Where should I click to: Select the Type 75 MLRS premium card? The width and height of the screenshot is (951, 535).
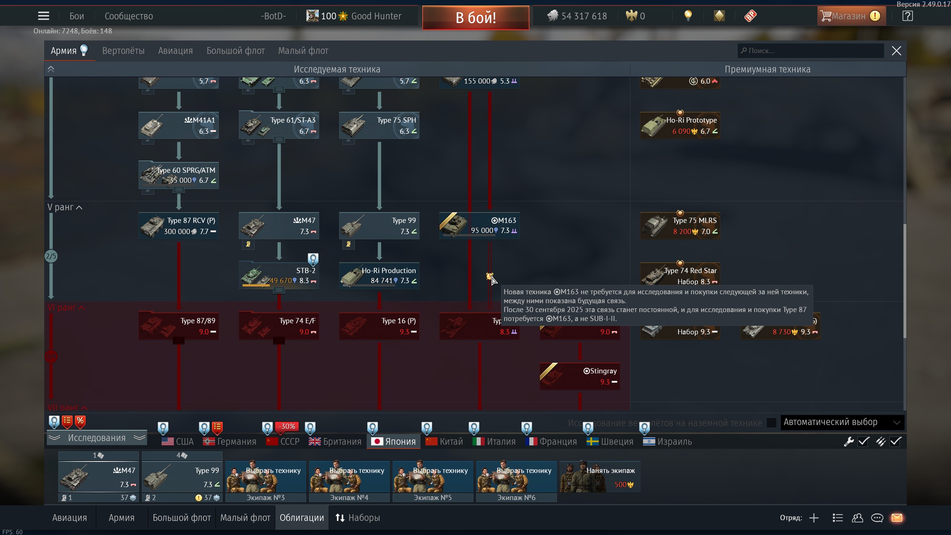pos(680,226)
